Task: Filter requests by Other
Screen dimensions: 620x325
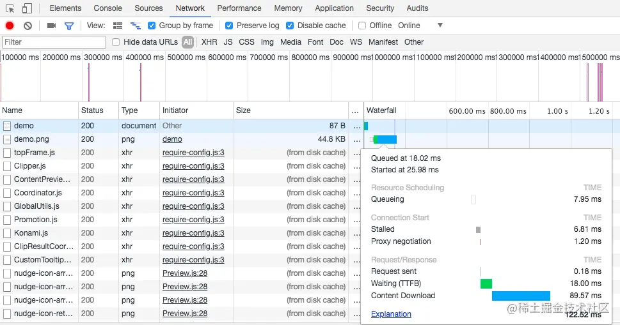Action: (x=414, y=42)
